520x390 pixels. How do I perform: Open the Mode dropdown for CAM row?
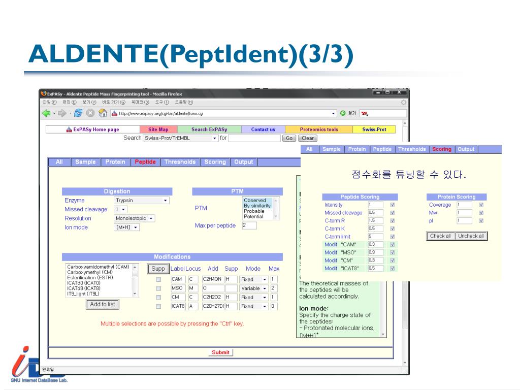click(x=254, y=280)
